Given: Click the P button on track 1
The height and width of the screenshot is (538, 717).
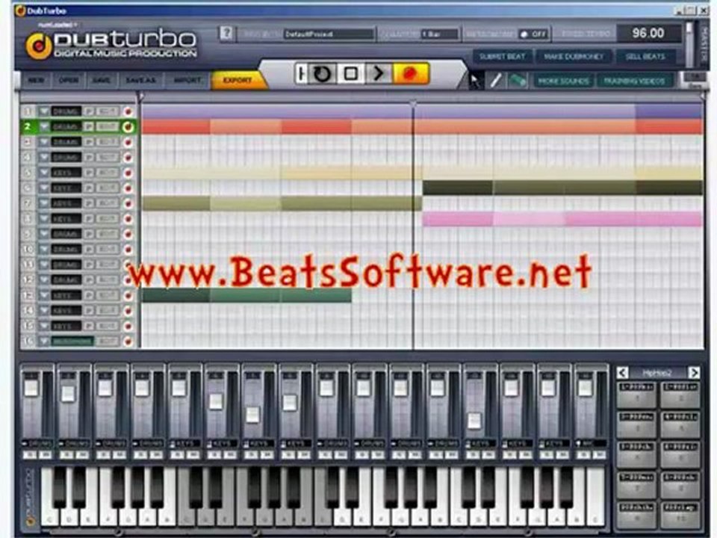Looking at the screenshot, I should [x=89, y=111].
